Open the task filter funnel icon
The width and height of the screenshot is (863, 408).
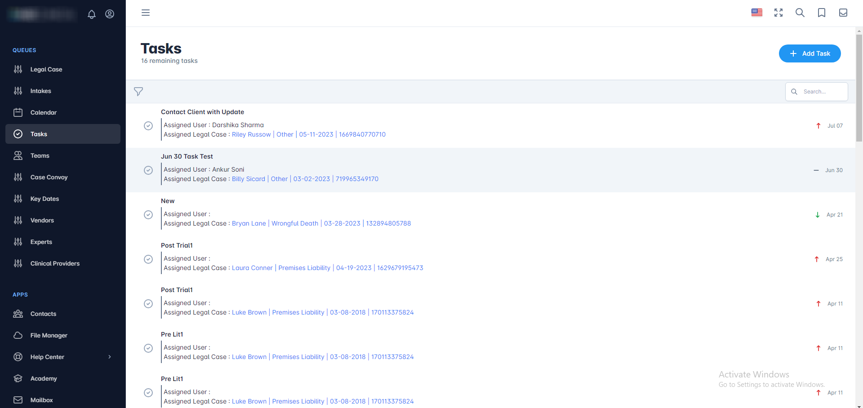tap(138, 92)
